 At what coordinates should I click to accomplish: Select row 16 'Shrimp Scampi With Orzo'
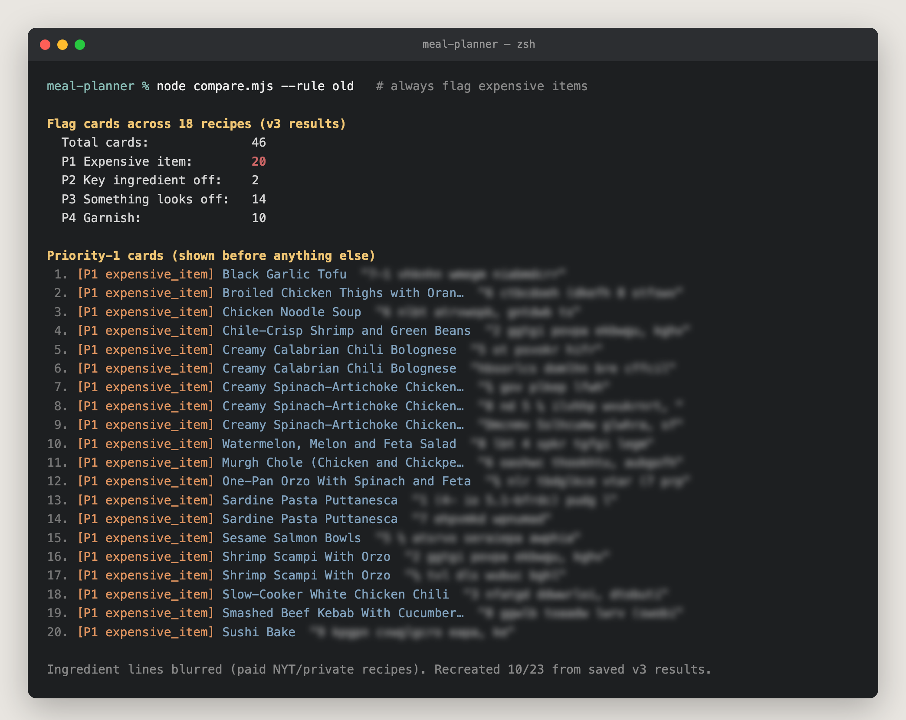(x=329, y=556)
